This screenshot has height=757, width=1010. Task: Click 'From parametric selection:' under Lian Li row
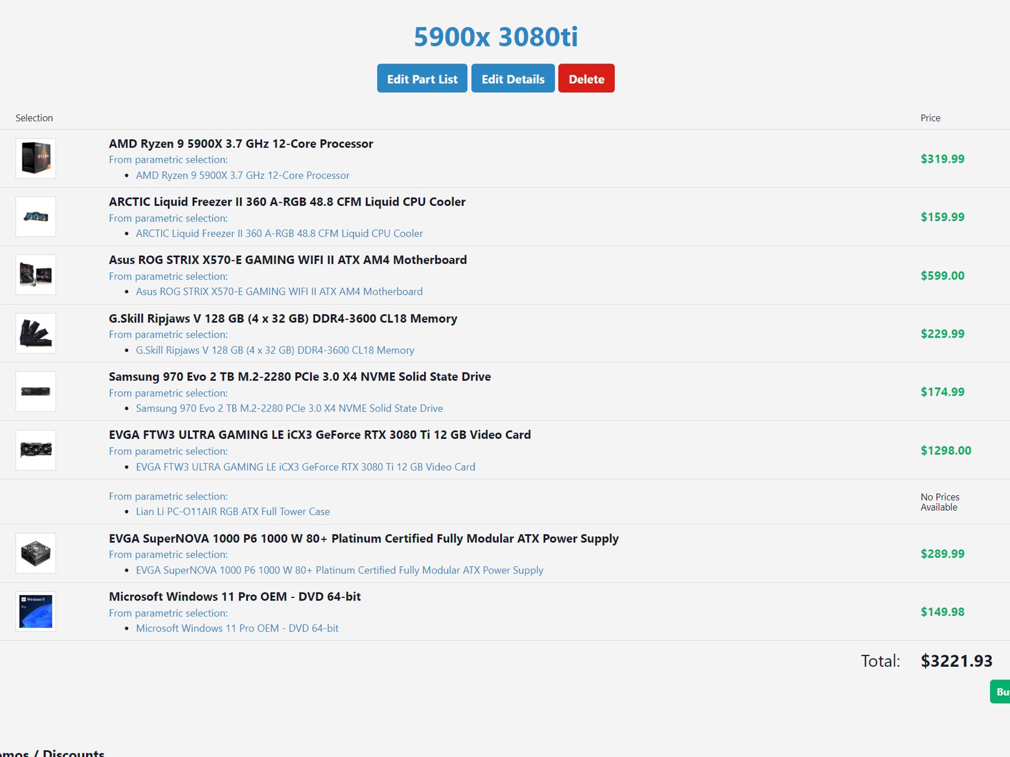tap(168, 496)
